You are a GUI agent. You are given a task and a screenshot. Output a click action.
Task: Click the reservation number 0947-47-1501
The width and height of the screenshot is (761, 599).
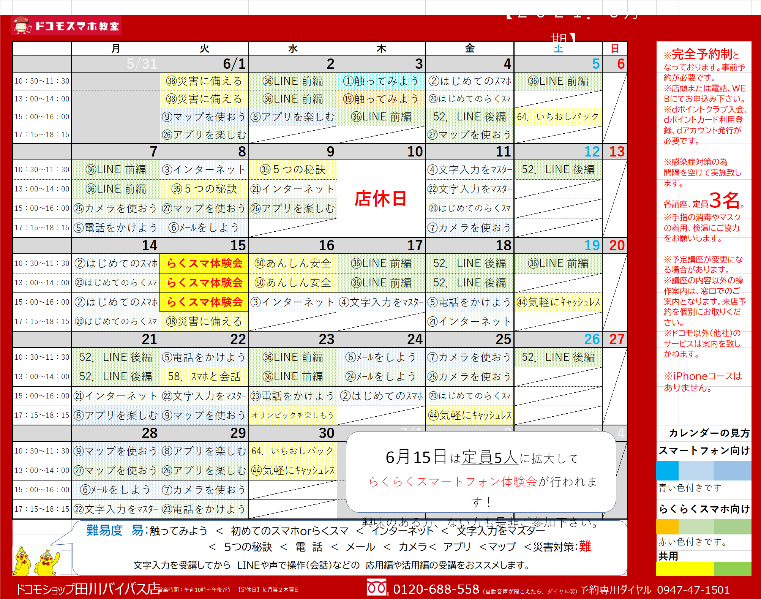pos(693,590)
